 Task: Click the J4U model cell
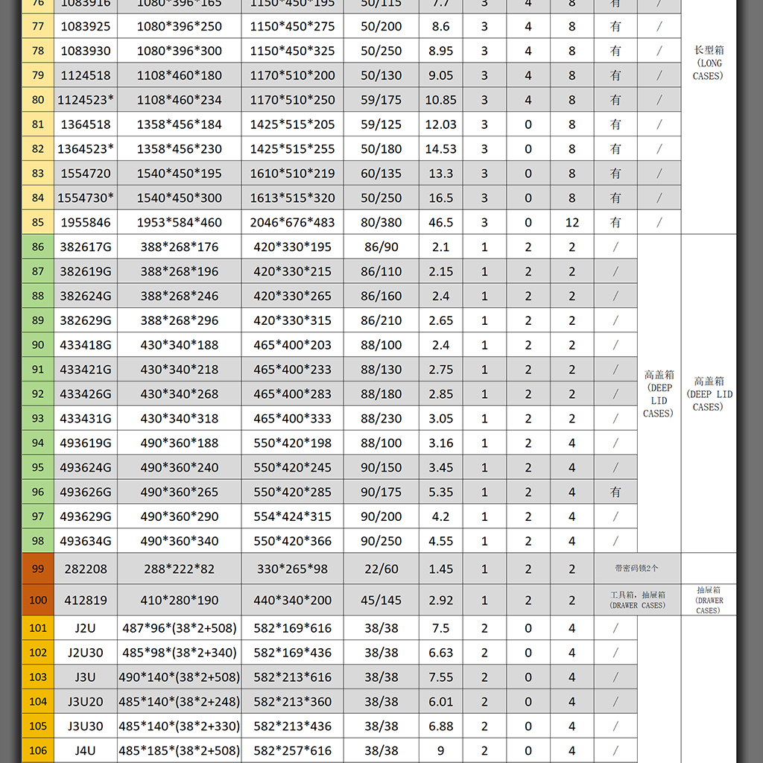coord(86,751)
